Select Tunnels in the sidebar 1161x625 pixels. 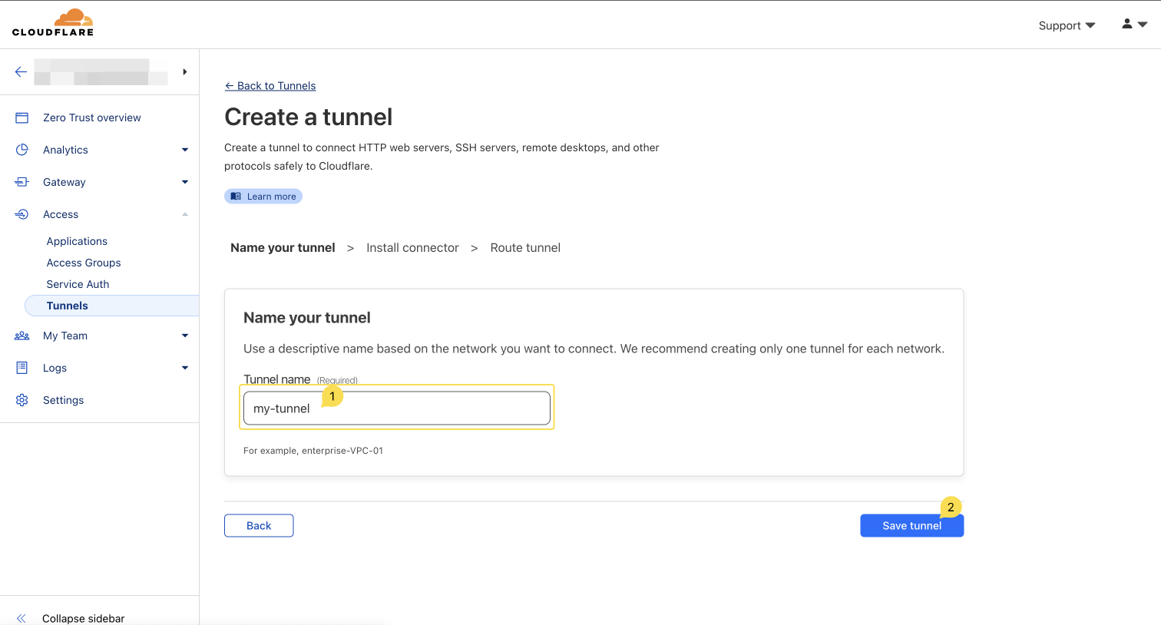112,306
